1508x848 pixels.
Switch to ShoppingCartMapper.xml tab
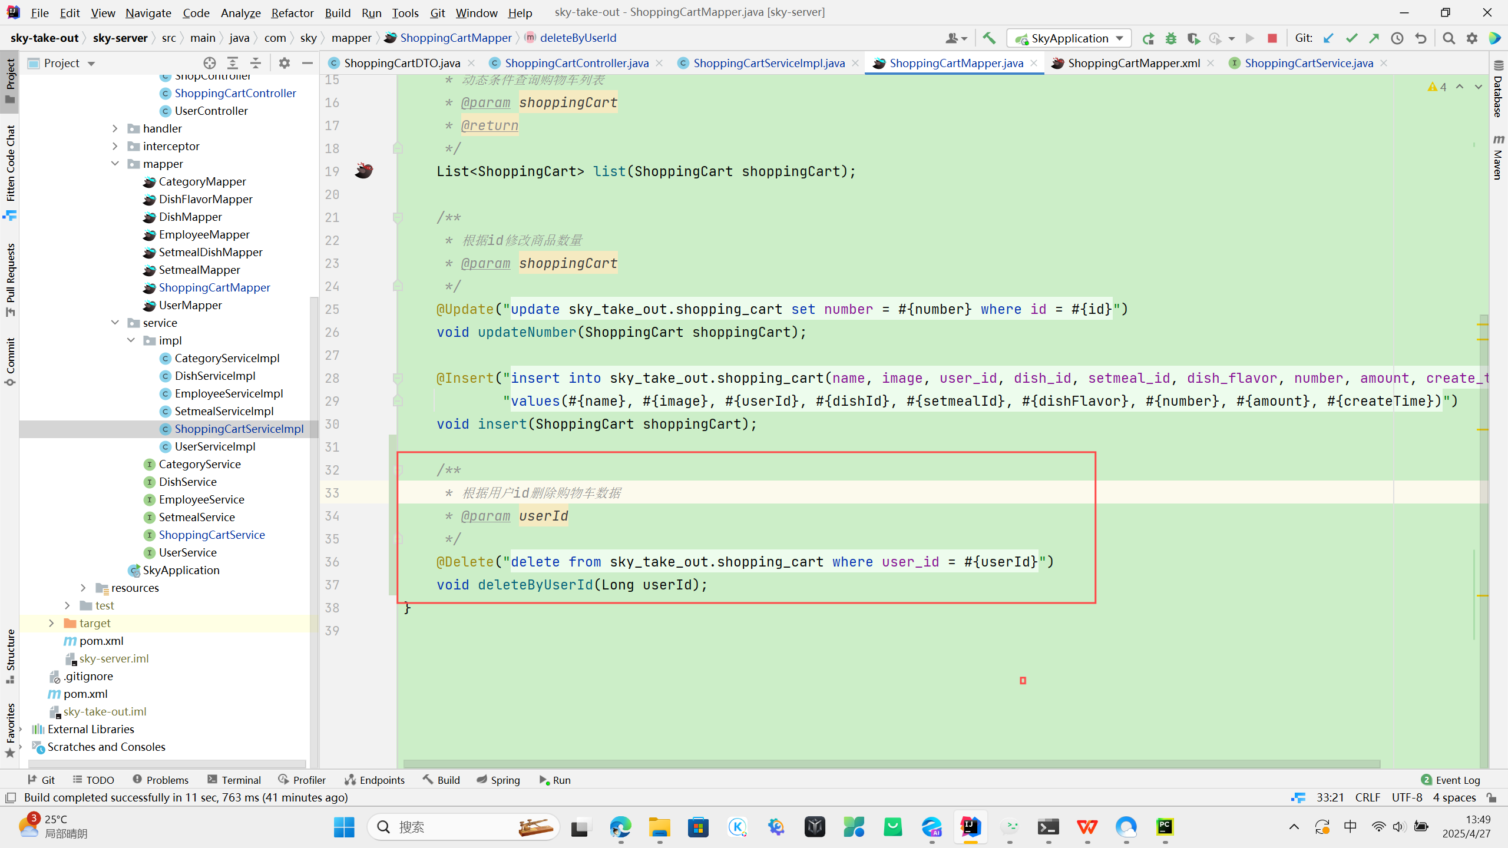point(1133,63)
